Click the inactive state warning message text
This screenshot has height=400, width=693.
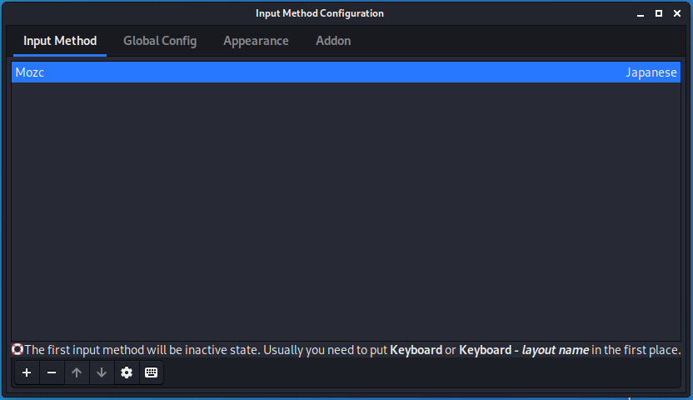[352, 350]
